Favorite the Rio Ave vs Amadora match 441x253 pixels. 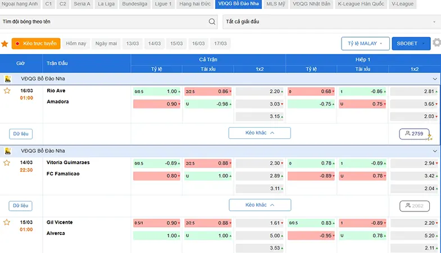tap(7, 91)
